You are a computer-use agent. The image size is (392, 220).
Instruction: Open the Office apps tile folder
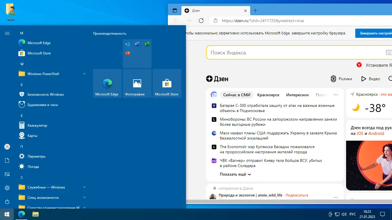[x=137, y=54]
